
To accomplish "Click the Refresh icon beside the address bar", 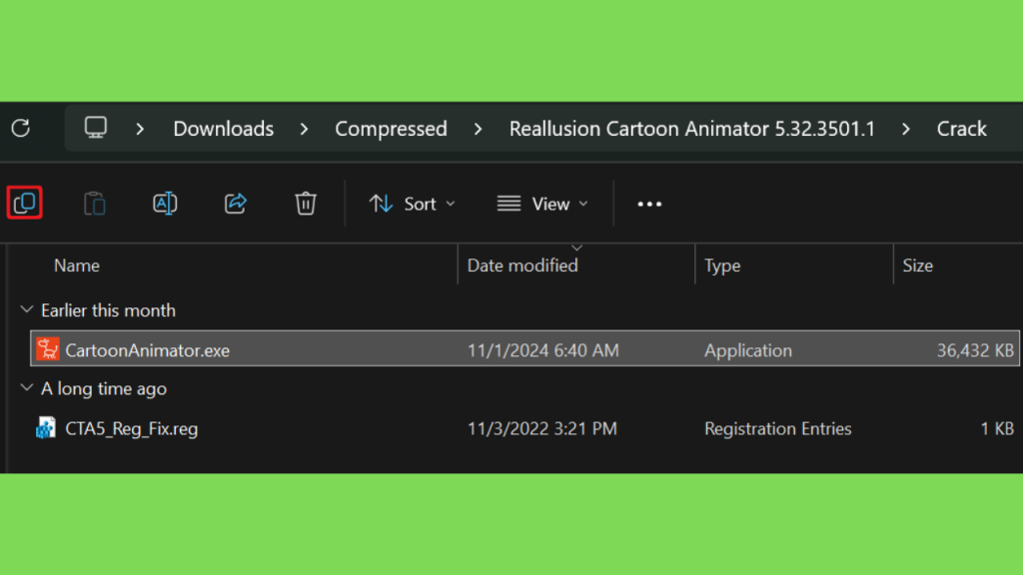I will tap(21, 128).
